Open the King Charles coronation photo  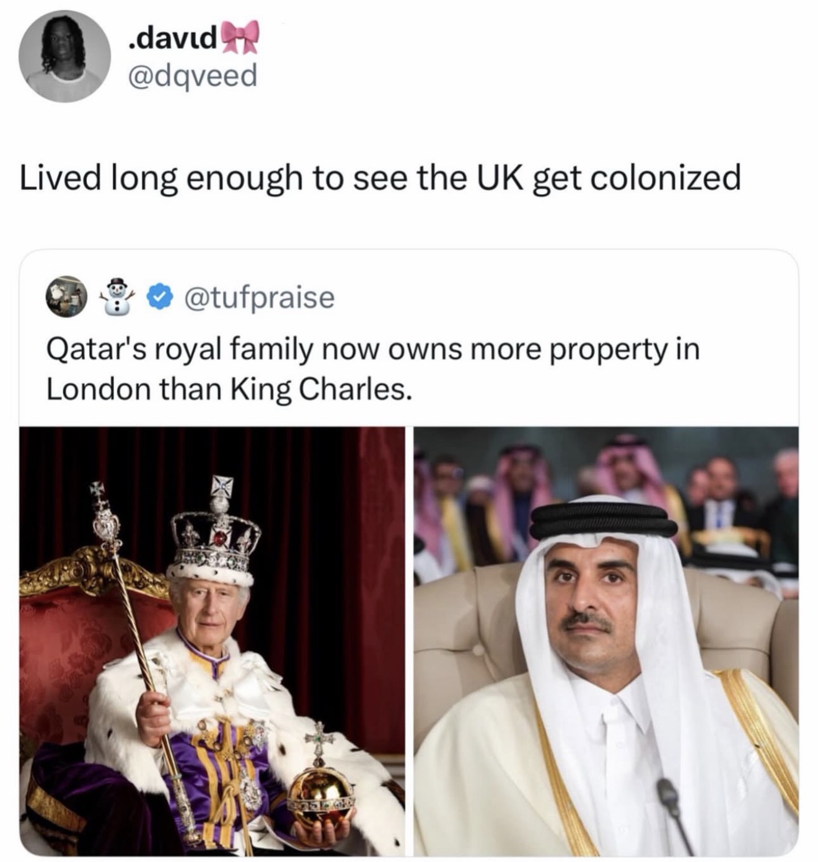pos(212,641)
